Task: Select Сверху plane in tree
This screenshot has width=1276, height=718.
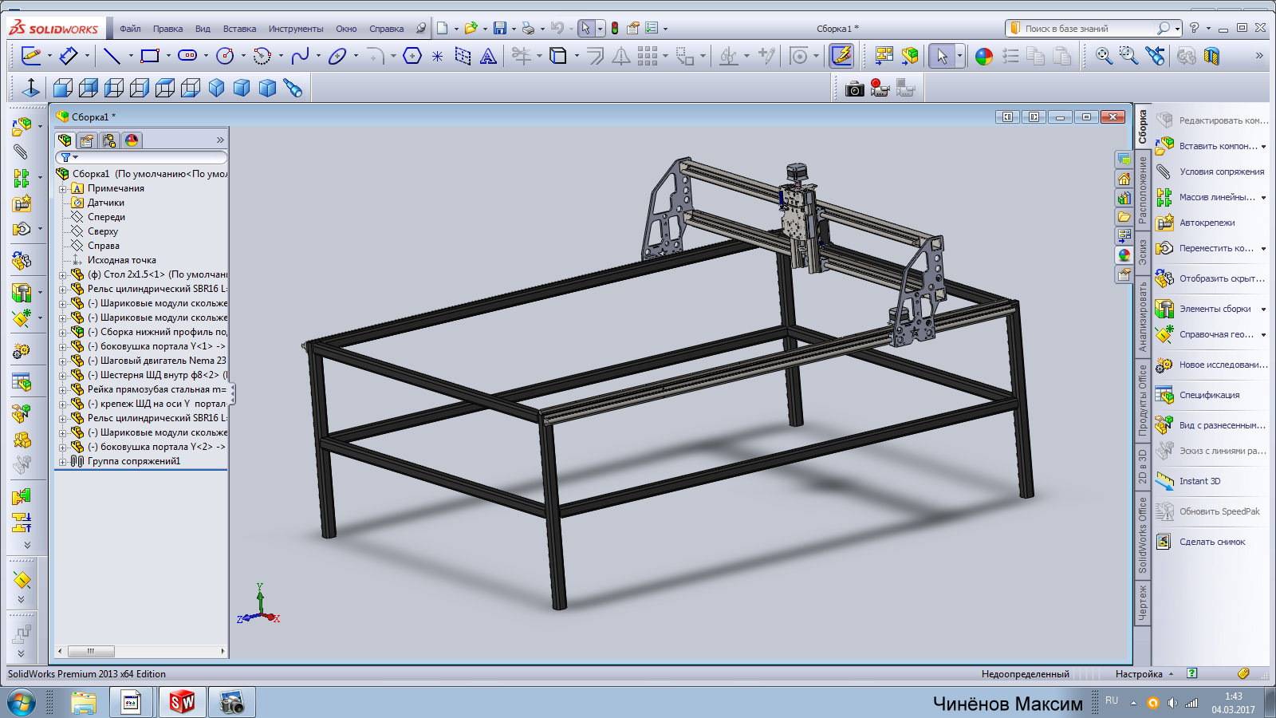Action: [102, 231]
